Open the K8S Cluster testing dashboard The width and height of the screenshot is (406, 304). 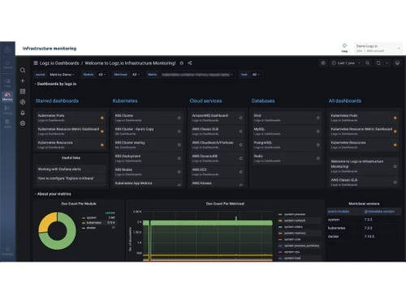[148, 145]
